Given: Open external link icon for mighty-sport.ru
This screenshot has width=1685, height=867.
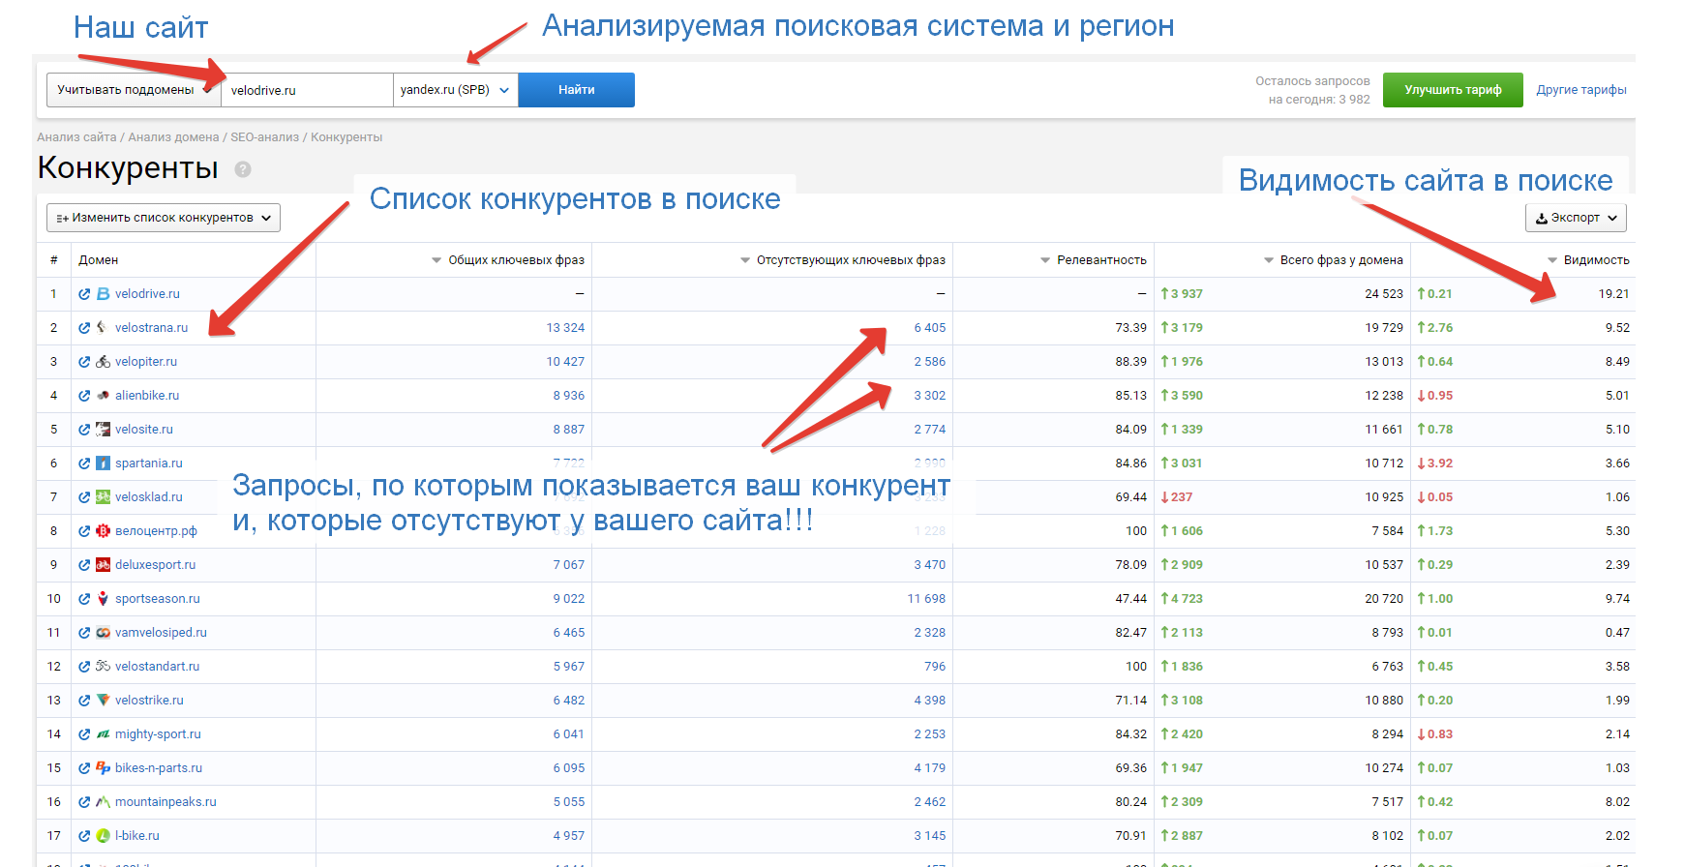Looking at the screenshot, I should click(84, 734).
